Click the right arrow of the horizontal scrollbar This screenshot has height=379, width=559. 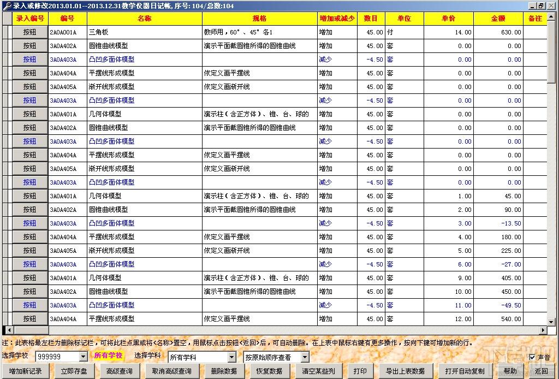click(543, 330)
